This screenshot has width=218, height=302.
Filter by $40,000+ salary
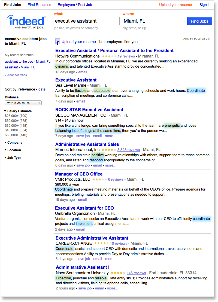point(16,130)
